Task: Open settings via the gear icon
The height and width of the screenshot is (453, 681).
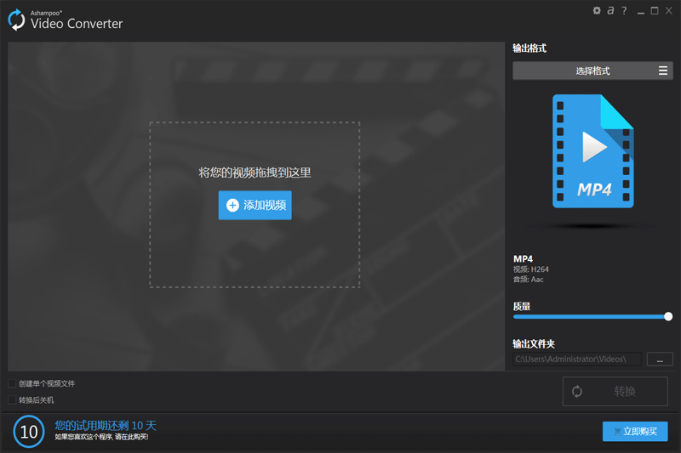Action: (x=597, y=10)
